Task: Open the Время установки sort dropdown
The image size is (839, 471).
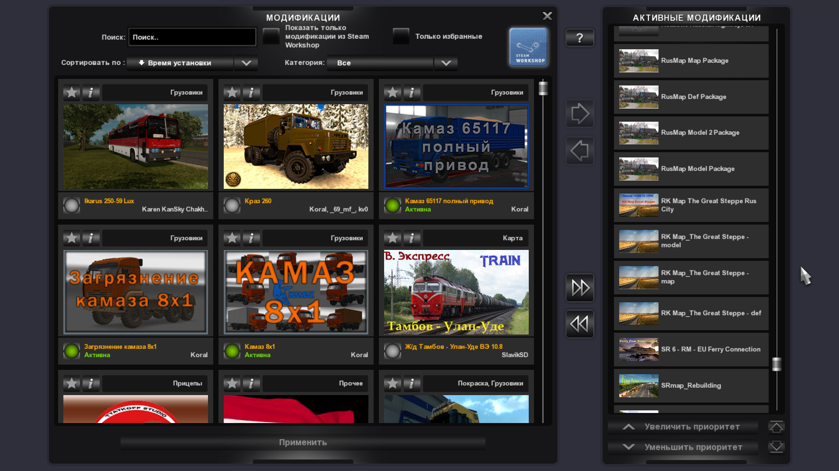Action: pyautogui.click(x=180, y=63)
